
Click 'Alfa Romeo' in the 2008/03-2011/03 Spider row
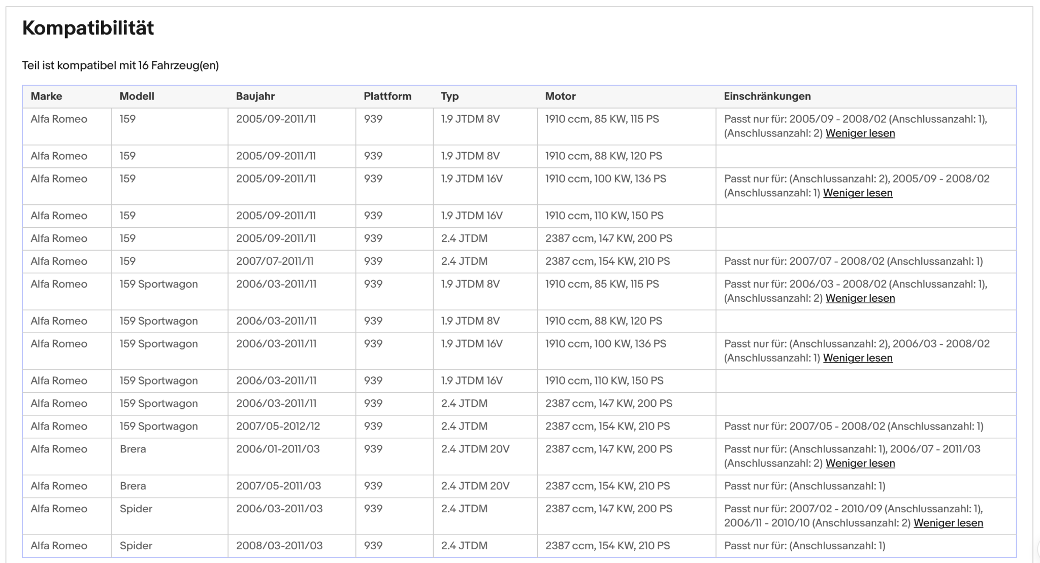[x=59, y=546]
